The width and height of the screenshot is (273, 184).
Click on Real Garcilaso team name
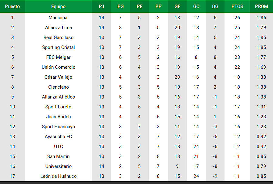coord(59,37)
